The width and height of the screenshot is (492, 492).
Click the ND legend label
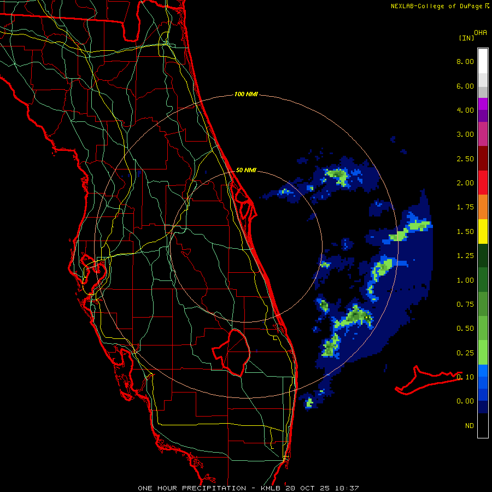pos(470,426)
